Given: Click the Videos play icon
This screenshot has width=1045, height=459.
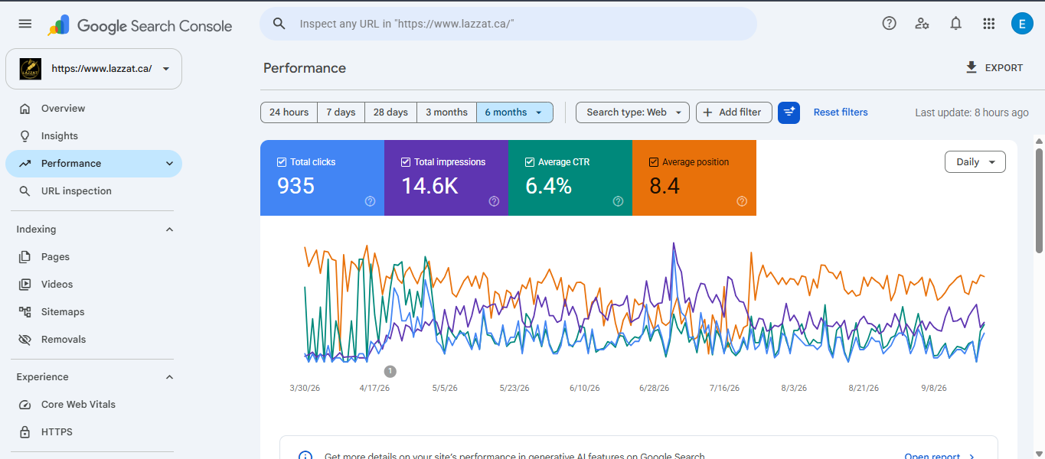Looking at the screenshot, I should click(x=25, y=285).
